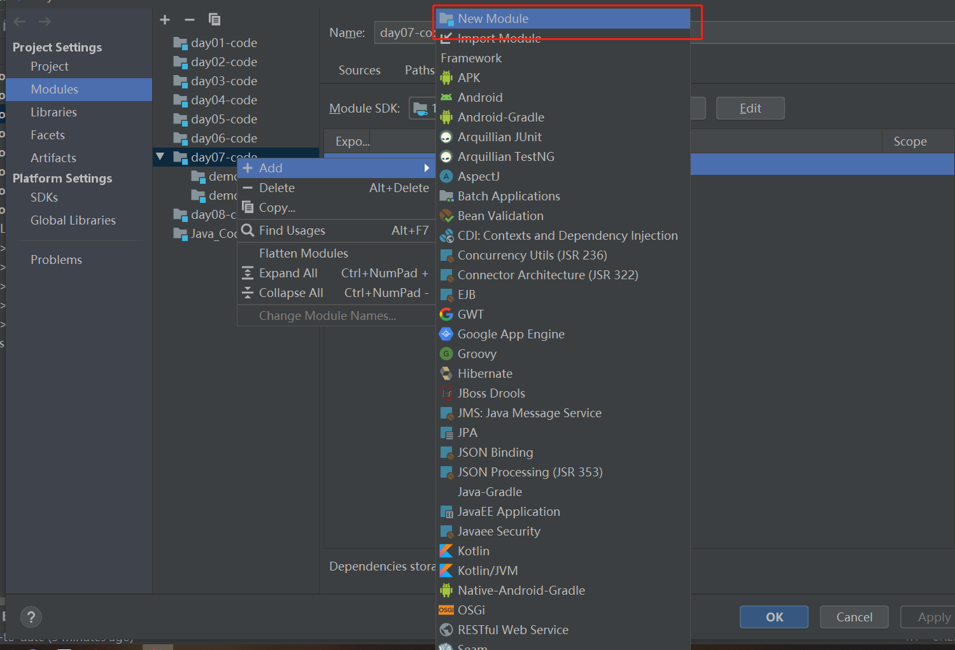Click the Kotlin/JVM logo icon

point(446,570)
